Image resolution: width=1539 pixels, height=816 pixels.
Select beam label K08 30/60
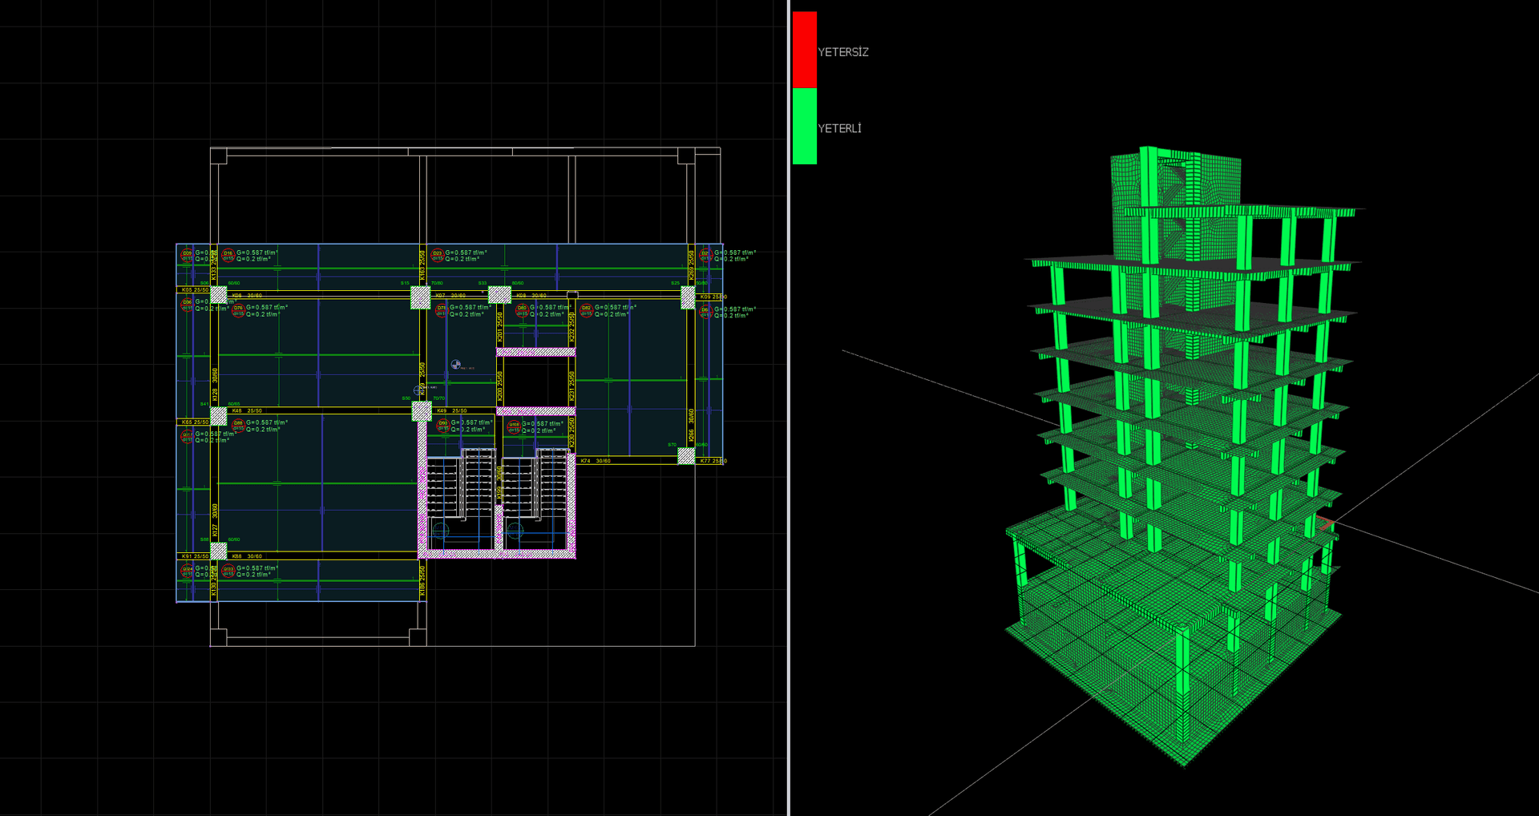pos(531,296)
